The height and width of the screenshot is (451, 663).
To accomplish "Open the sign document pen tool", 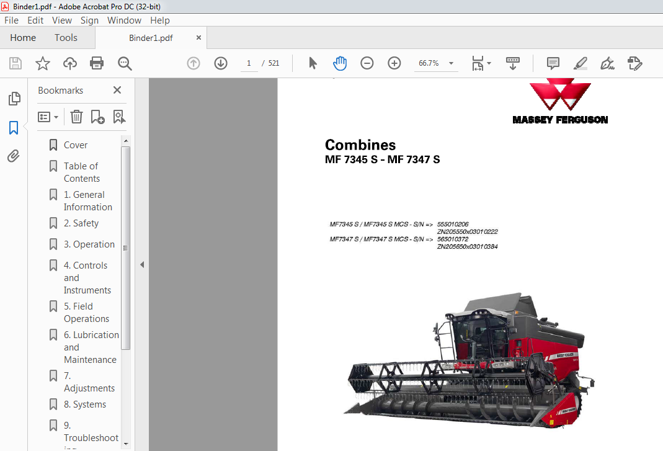I will [x=607, y=63].
